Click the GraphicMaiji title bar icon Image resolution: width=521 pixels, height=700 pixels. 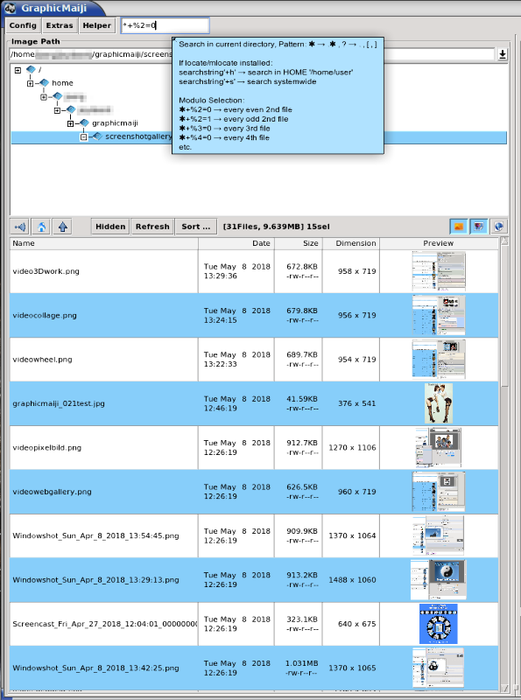pos(11,8)
